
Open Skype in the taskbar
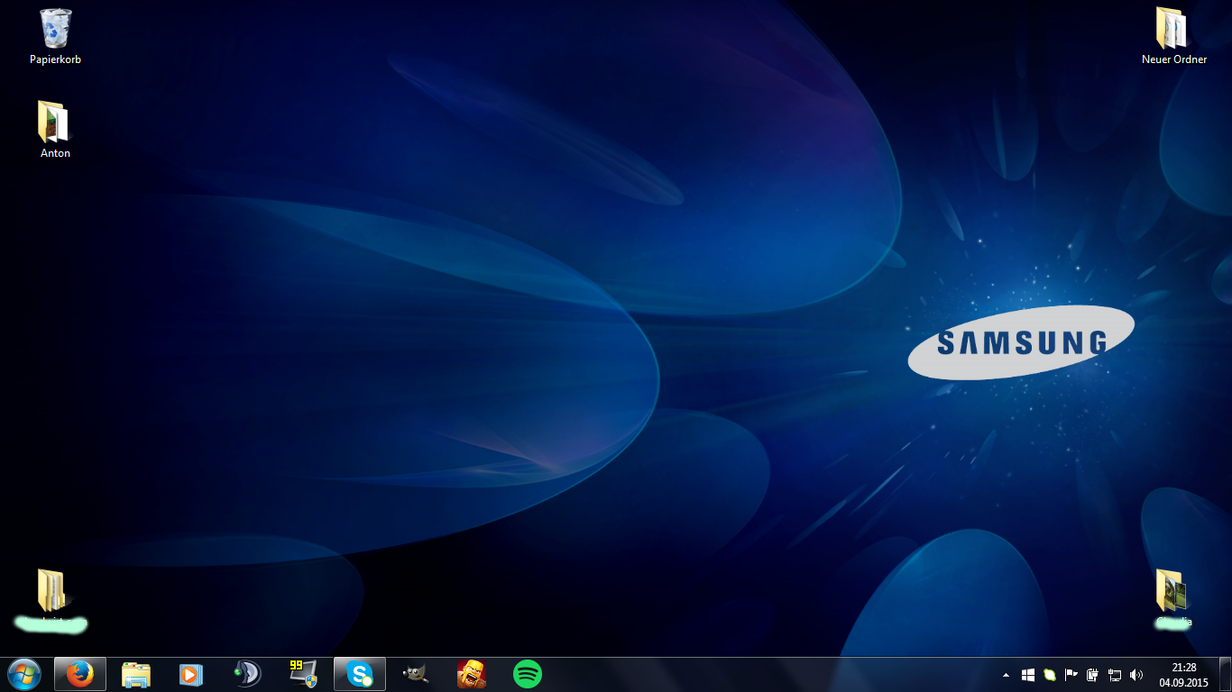click(360, 674)
